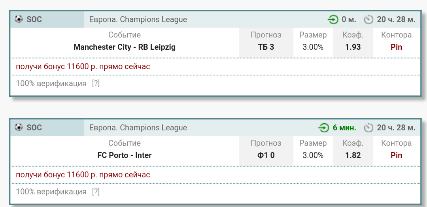Click soccer ball icon in FC Porto card
Viewport: 427px width, 207px height.
[x=19, y=127]
